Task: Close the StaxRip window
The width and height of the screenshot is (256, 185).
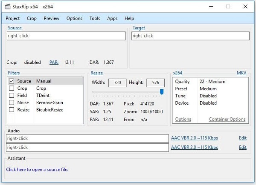Action: 245,6
